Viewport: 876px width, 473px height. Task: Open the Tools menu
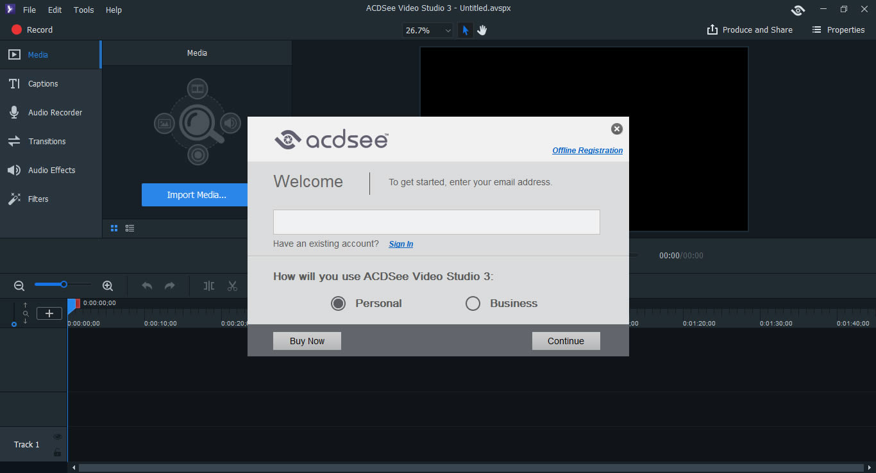[83, 10]
